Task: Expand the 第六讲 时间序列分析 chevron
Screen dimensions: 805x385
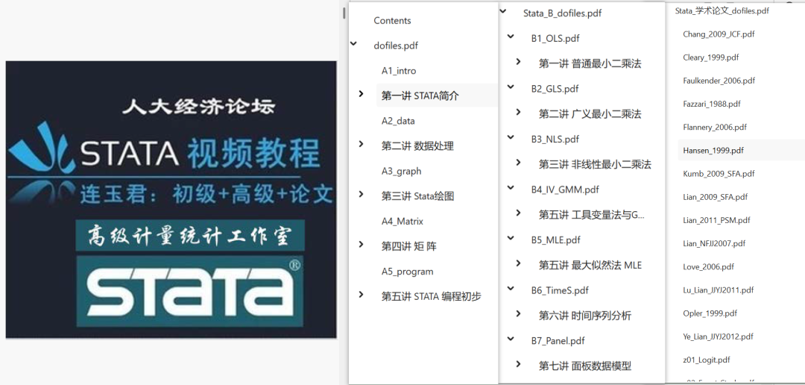Action: click(x=519, y=314)
